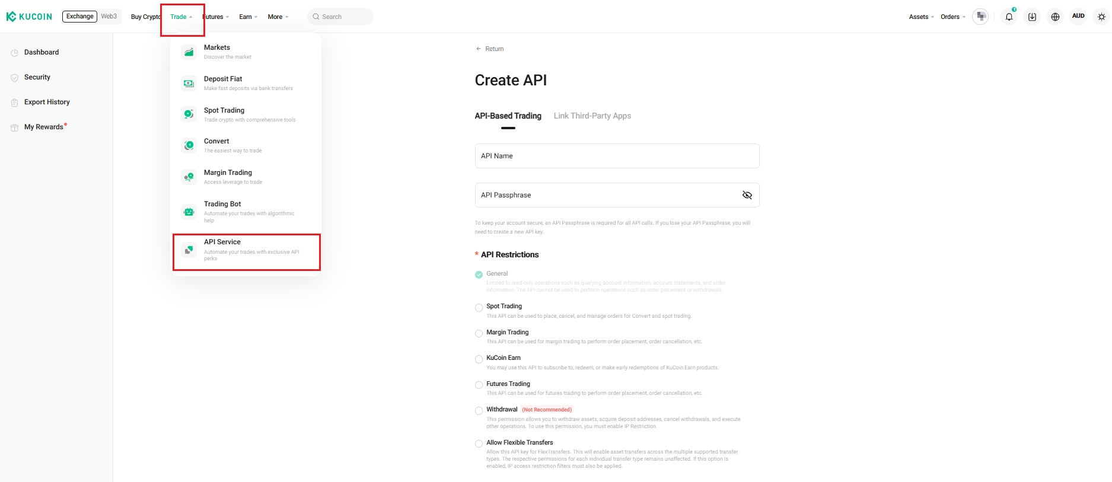Open Security in the sidebar
Screen dimensions: 1112x482
(37, 77)
